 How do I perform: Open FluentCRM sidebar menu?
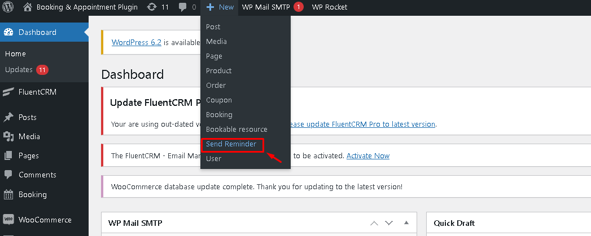coord(44,92)
